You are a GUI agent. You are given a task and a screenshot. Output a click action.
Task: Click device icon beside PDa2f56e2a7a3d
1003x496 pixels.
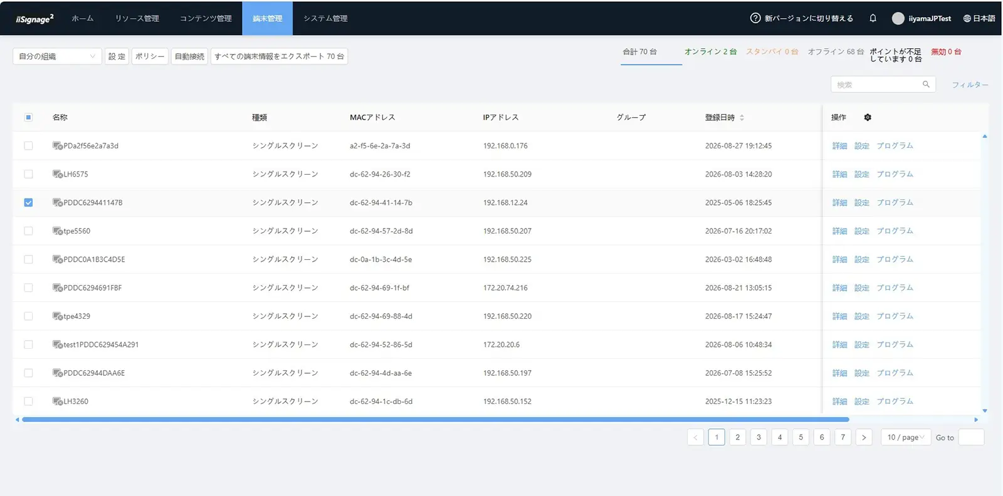tap(58, 146)
